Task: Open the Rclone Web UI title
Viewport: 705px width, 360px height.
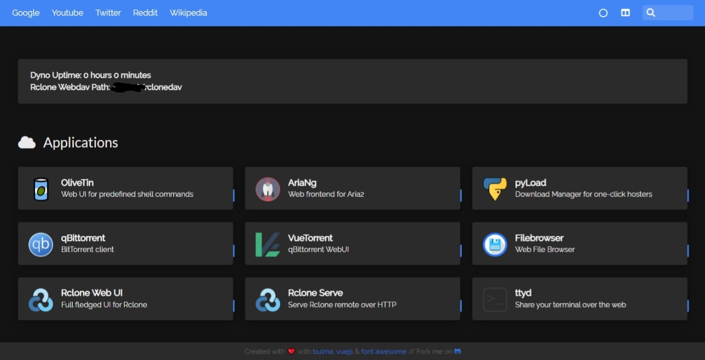Action: click(x=92, y=293)
